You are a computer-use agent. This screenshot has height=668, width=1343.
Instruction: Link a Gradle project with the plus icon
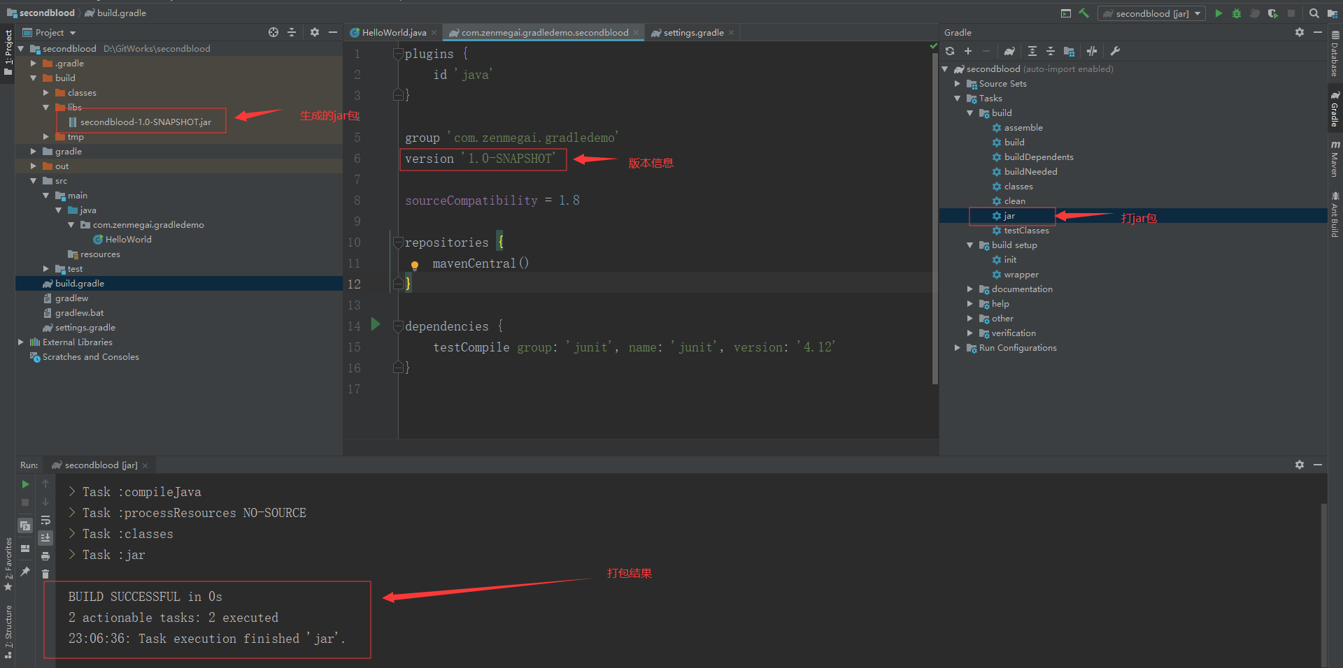[968, 51]
